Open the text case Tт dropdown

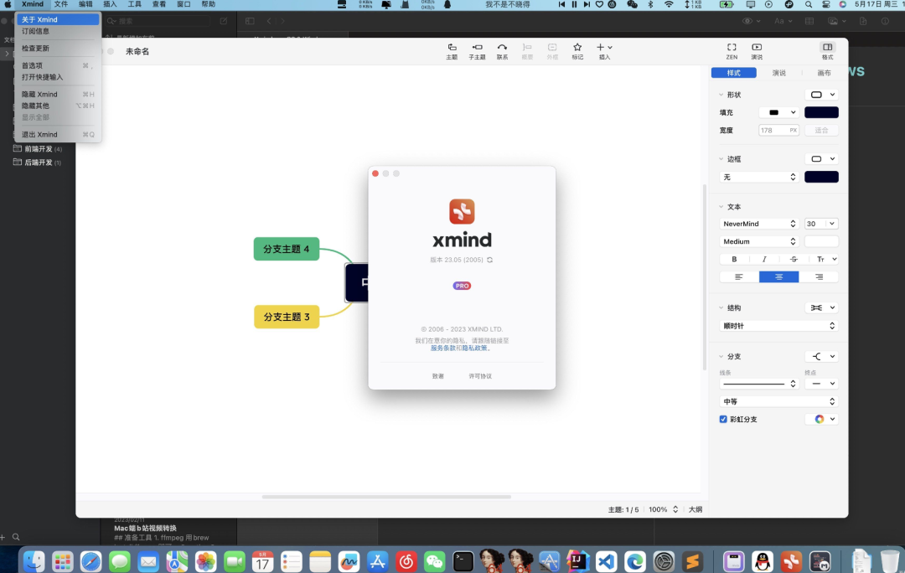pos(825,259)
